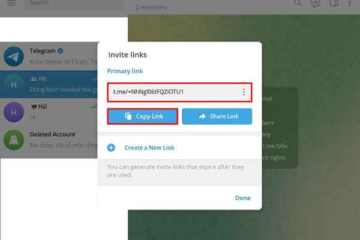The width and height of the screenshot is (360, 240).
Task: Click the sidebar panel toggle icon in header
Action: 334,3
